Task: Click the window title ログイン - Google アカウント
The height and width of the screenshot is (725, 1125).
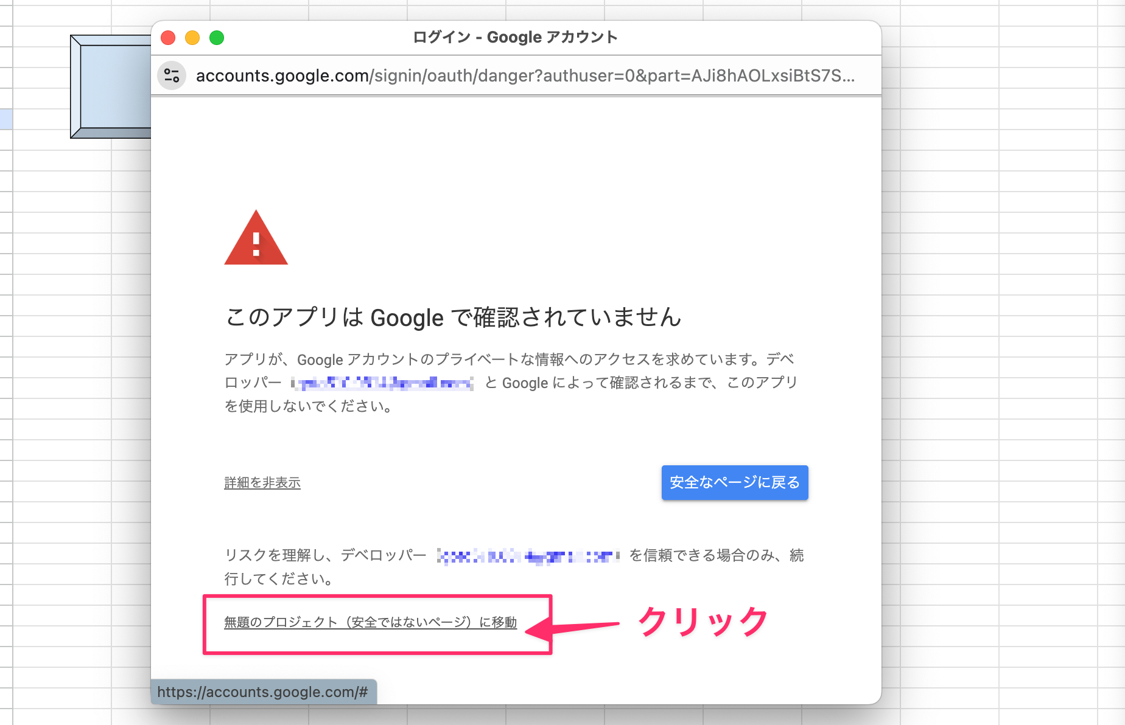Action: coord(515,37)
